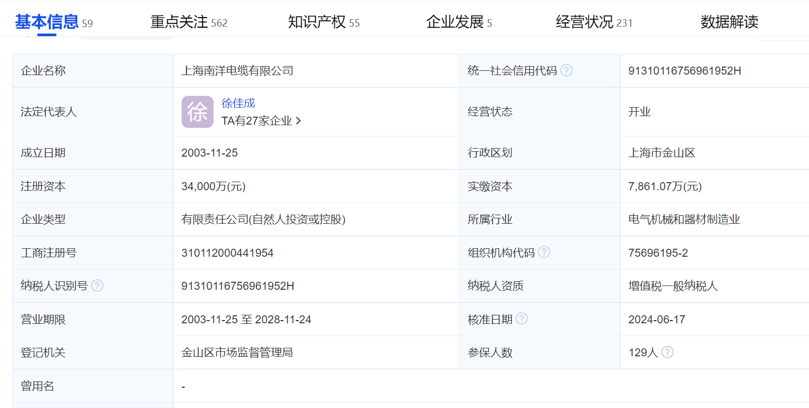Click the 参保人数 label cell

[x=540, y=353]
